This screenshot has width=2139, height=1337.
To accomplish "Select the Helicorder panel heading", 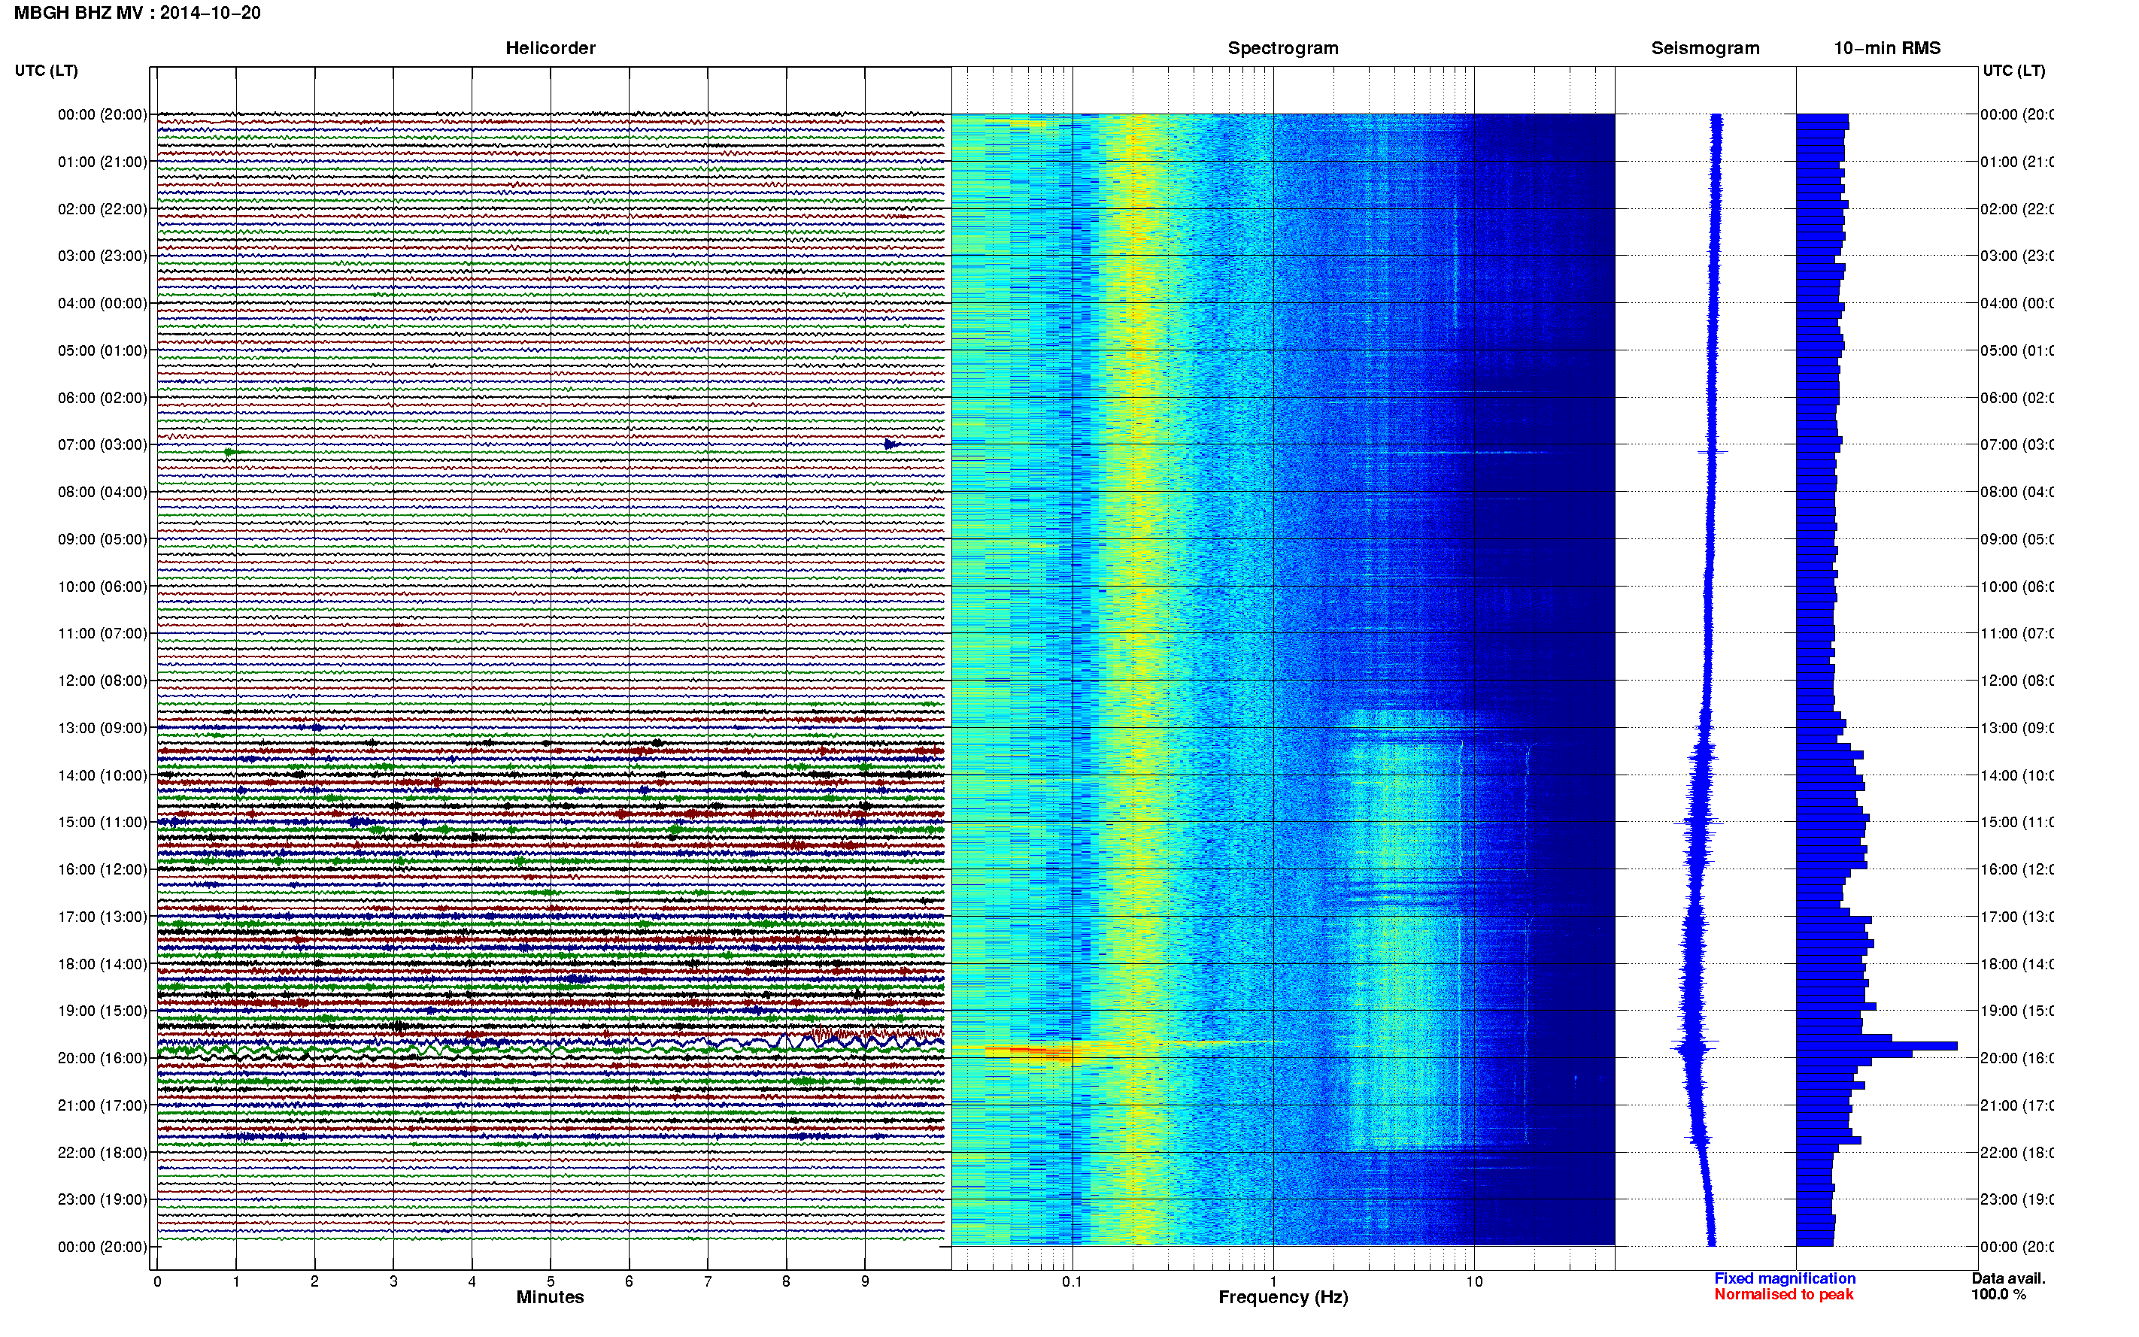I will pyautogui.click(x=550, y=49).
